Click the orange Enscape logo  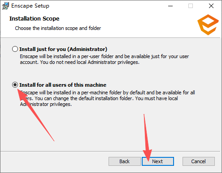coord(208,25)
